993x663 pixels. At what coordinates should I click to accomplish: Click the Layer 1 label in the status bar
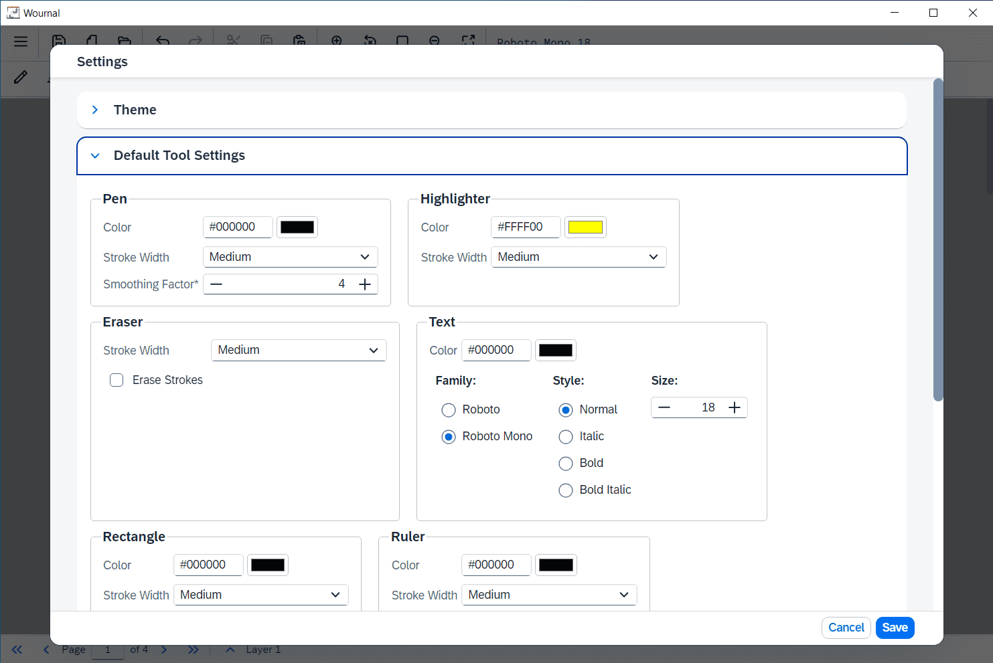click(263, 650)
